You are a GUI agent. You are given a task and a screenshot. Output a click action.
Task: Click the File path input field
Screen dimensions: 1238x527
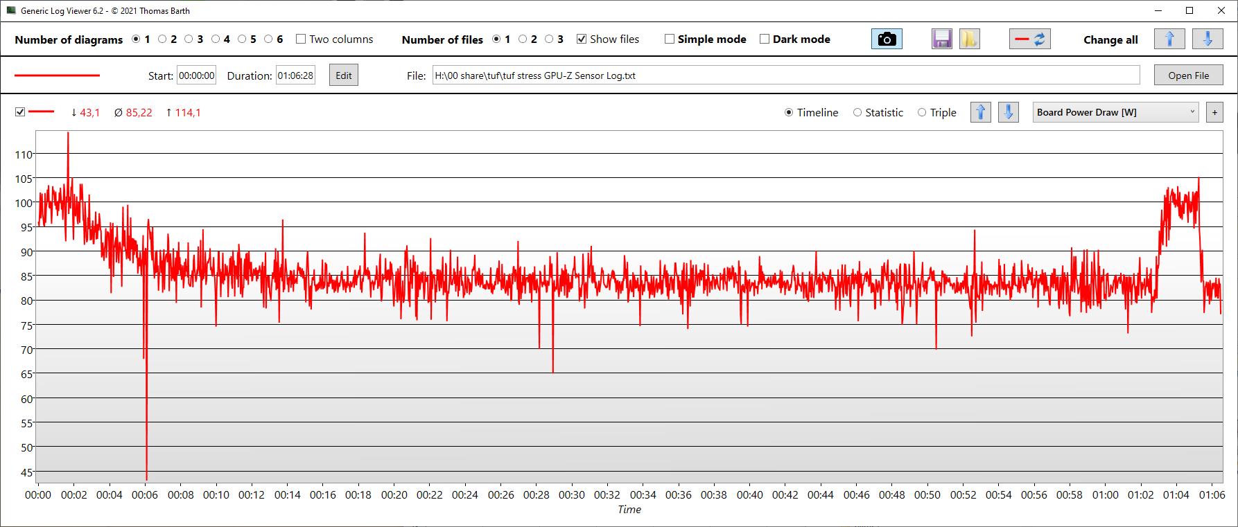785,75
